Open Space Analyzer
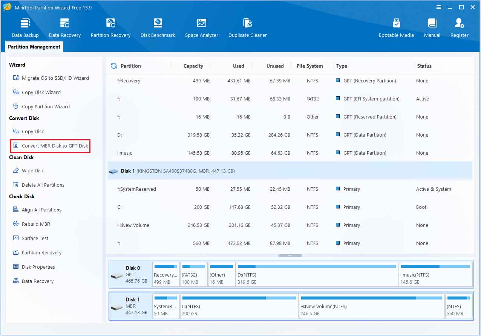 point(202,27)
